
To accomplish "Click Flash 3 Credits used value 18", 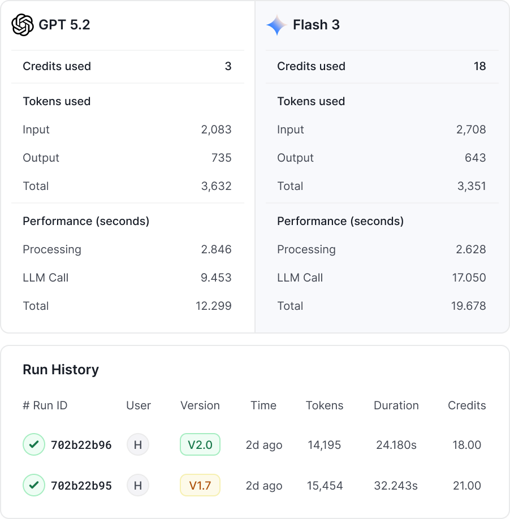I will [x=479, y=66].
